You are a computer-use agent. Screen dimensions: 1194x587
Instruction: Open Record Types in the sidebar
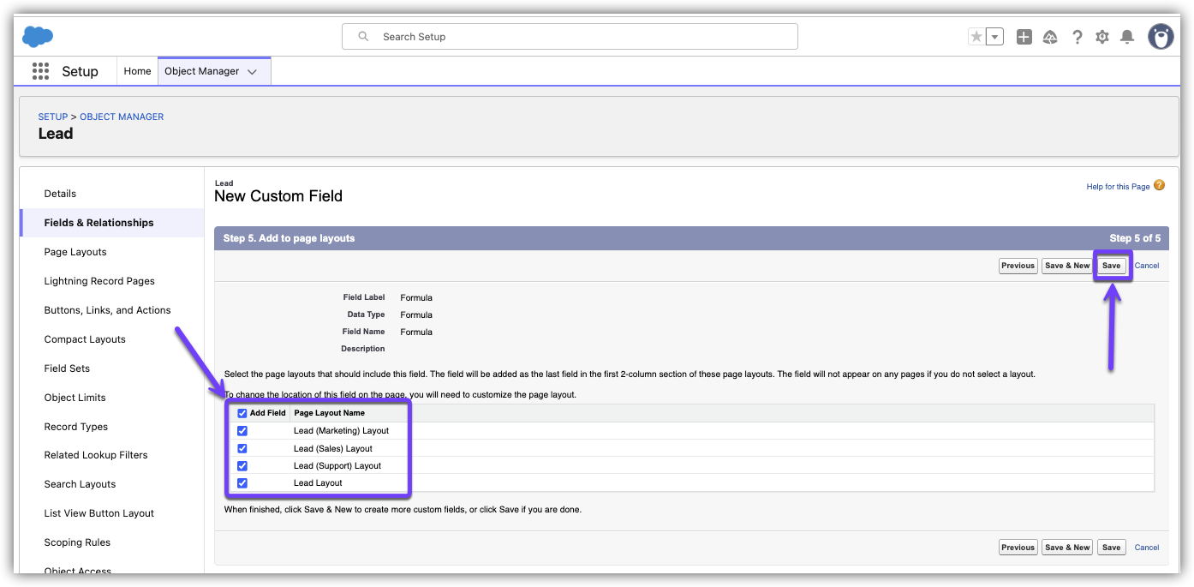[x=76, y=427]
